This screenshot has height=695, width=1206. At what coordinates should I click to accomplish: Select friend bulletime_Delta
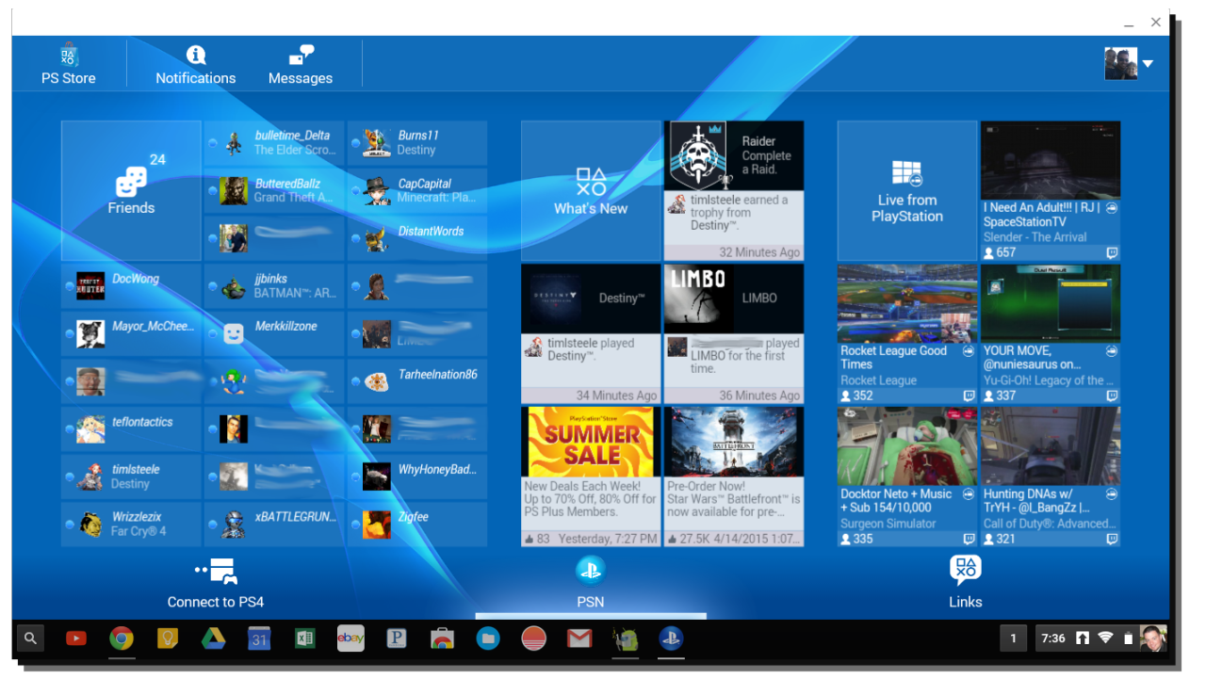[274, 143]
